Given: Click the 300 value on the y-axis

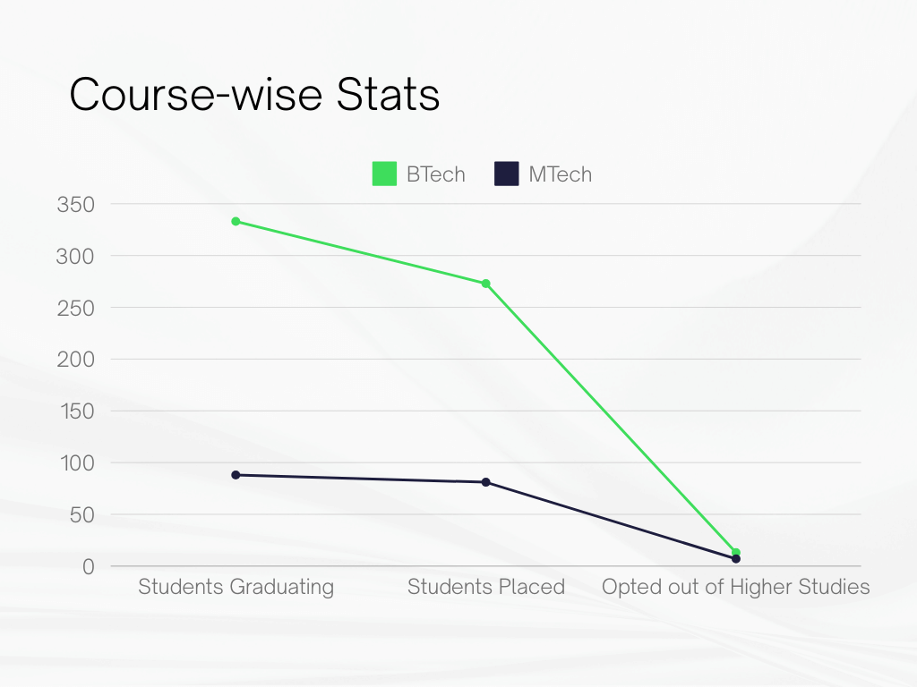Looking at the screenshot, I should [x=76, y=257].
